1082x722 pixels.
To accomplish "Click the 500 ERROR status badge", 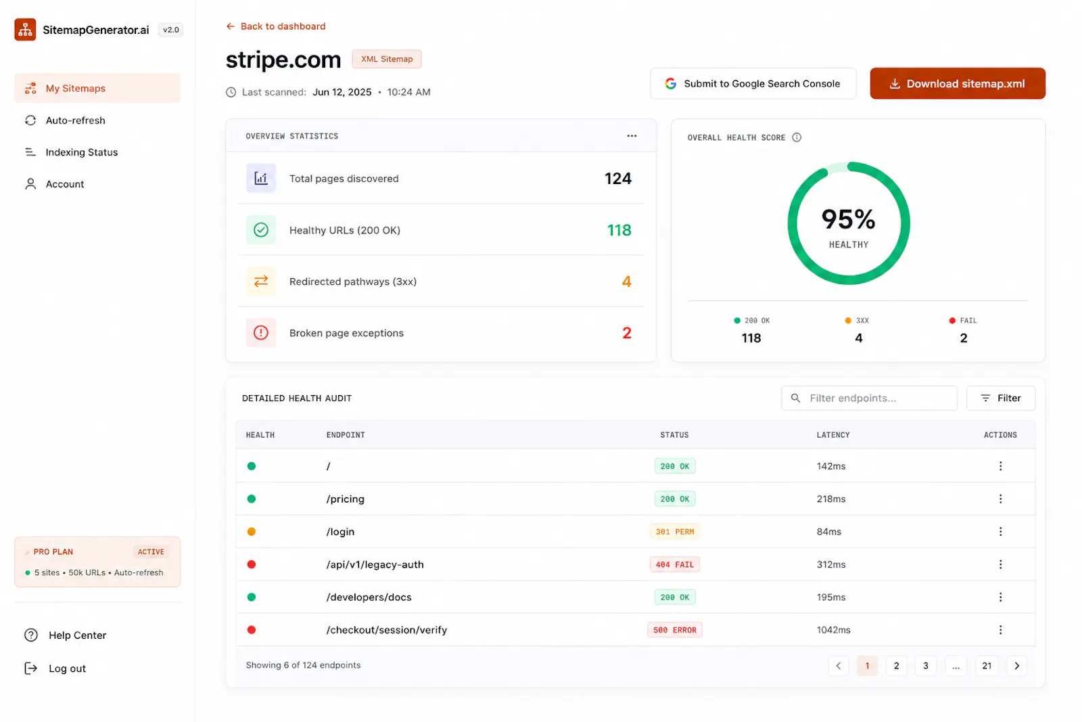I will pos(675,630).
